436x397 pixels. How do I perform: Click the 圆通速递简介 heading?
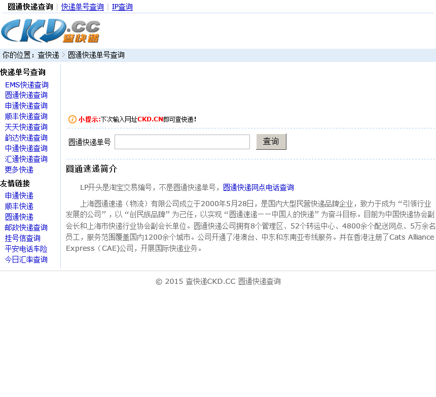91,169
